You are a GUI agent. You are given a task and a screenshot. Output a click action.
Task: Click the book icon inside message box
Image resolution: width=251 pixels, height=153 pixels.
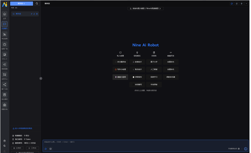click(50, 149)
